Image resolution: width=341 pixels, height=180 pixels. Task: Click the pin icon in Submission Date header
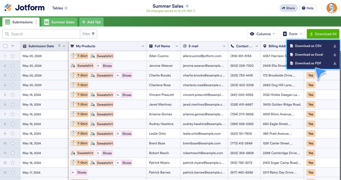pyautogui.click(x=59, y=46)
